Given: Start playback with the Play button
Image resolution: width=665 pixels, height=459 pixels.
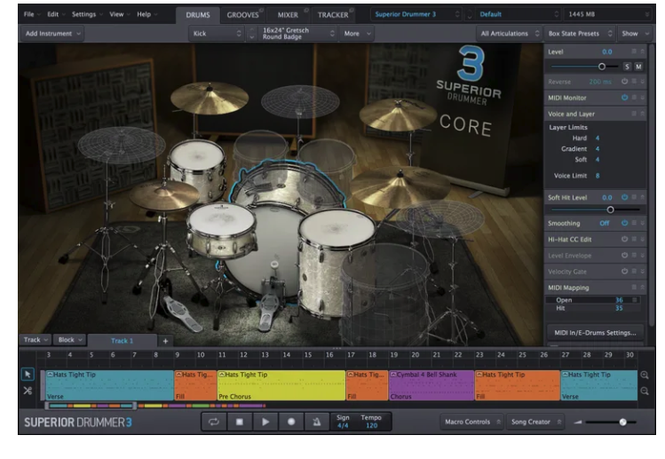Looking at the screenshot, I should coord(265,422).
